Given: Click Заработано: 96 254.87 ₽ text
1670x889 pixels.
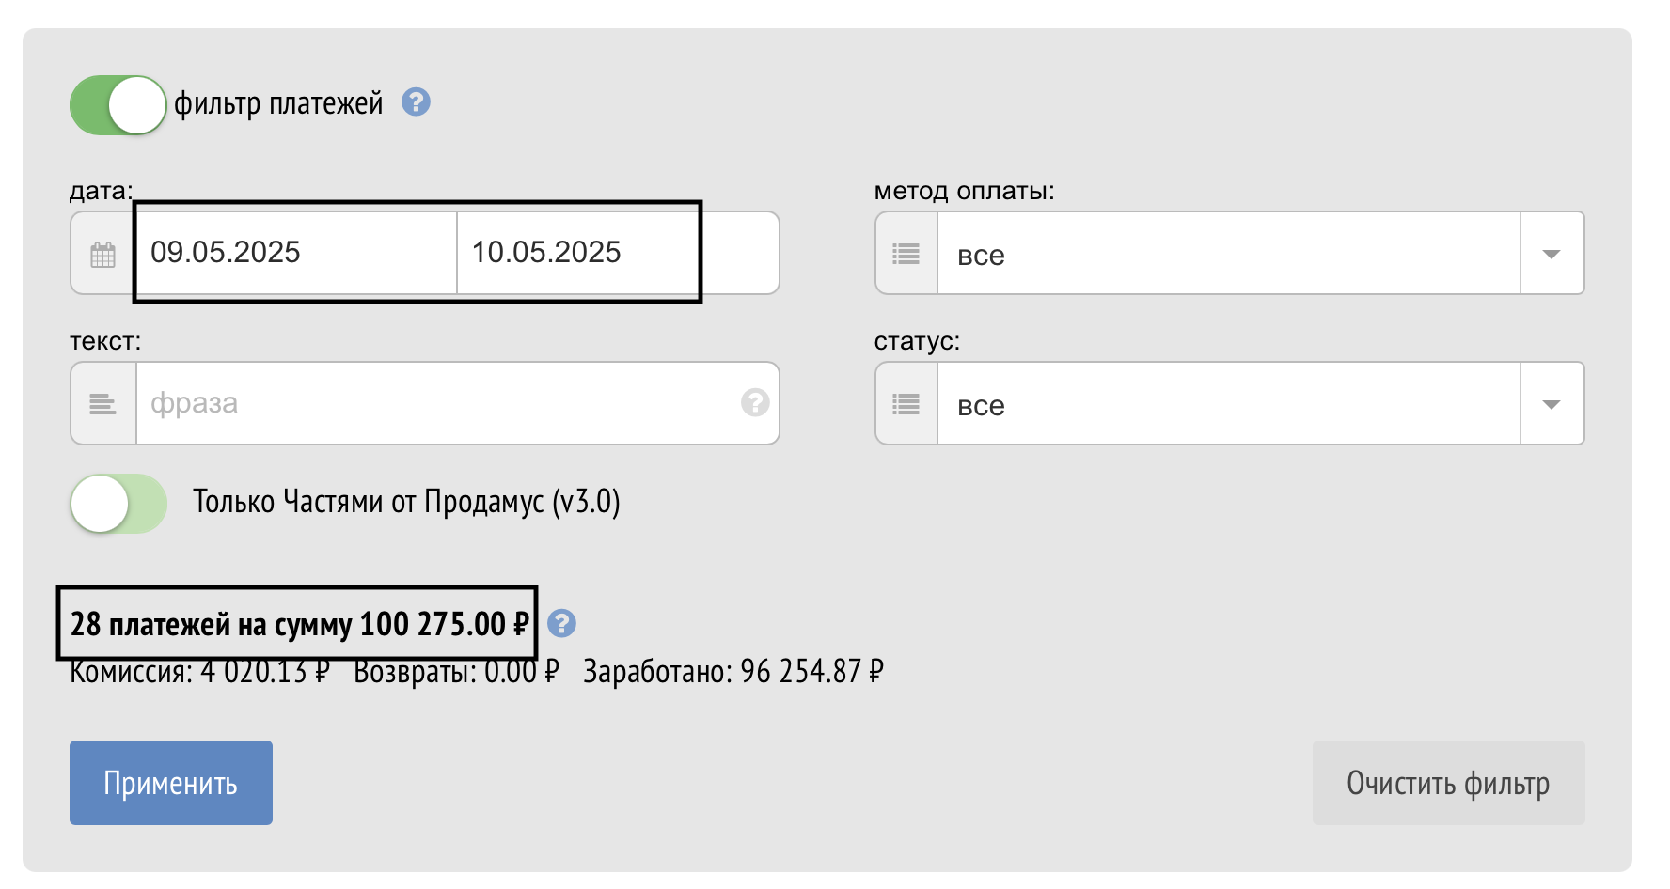Looking at the screenshot, I should point(733,671).
